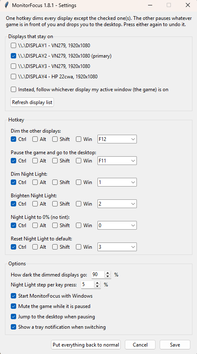Increase Night Light step with up arrow
197x354 pixels.
pyautogui.click(x=97, y=283)
